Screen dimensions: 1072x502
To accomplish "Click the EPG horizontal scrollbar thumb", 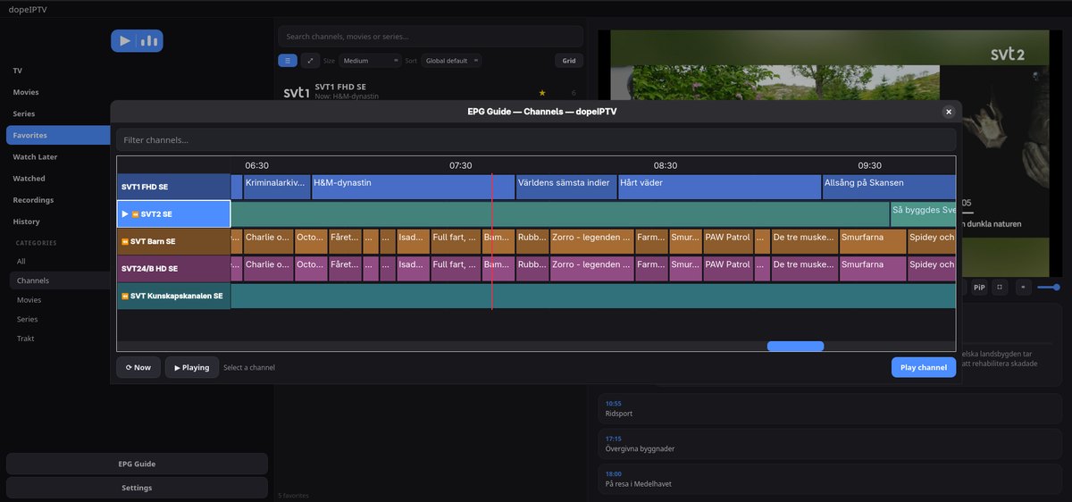I will pyautogui.click(x=795, y=347).
